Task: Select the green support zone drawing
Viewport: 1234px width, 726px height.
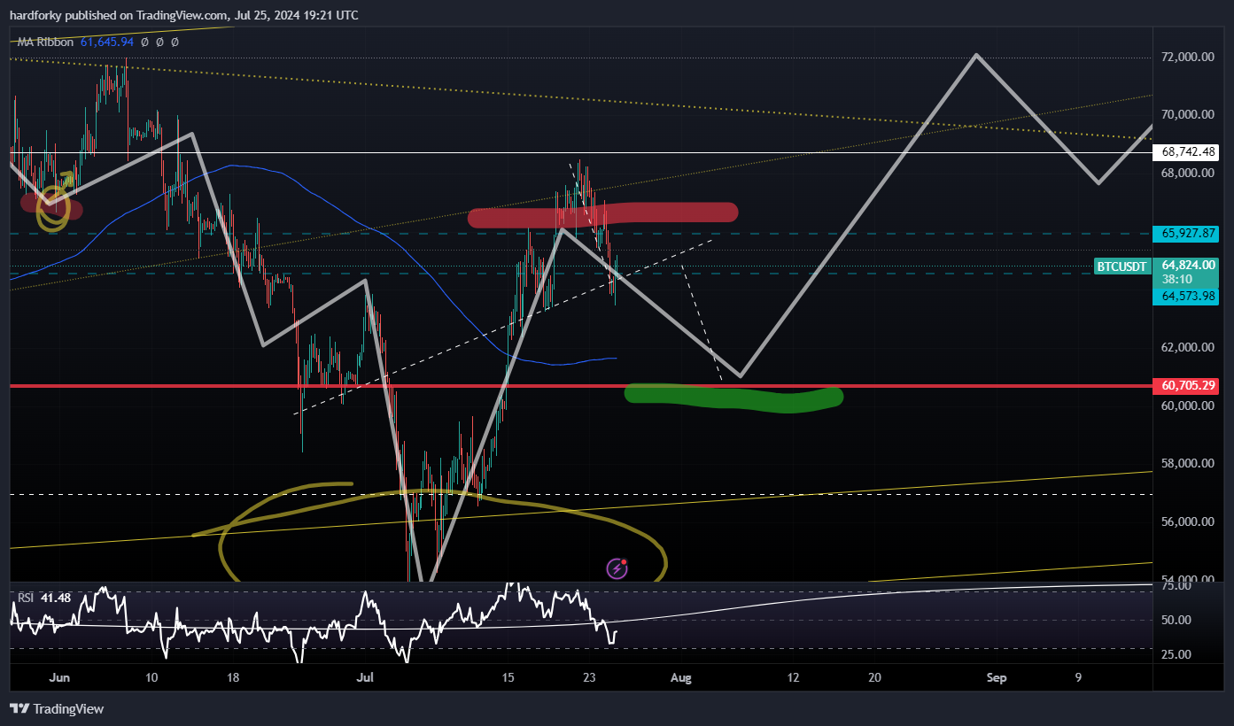Action: click(733, 398)
